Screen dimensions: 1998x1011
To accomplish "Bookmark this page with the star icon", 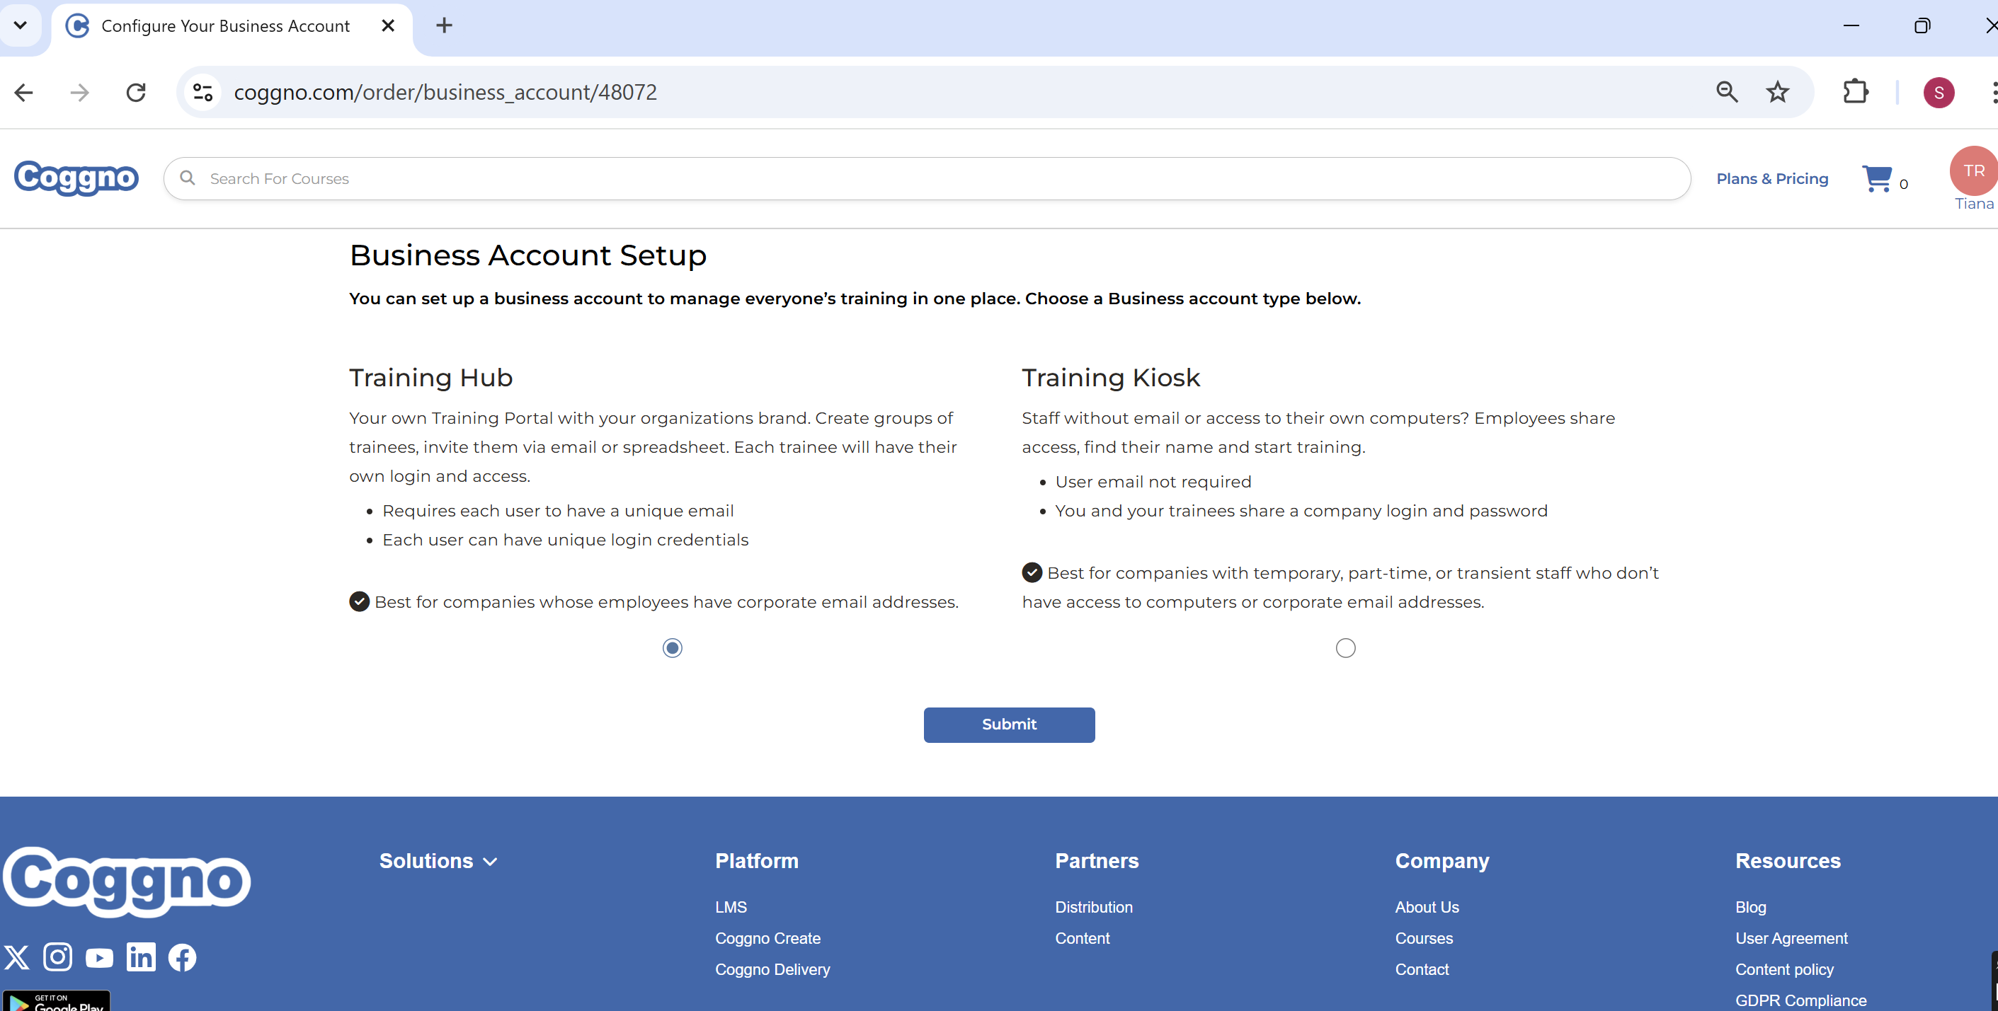I will point(1777,92).
